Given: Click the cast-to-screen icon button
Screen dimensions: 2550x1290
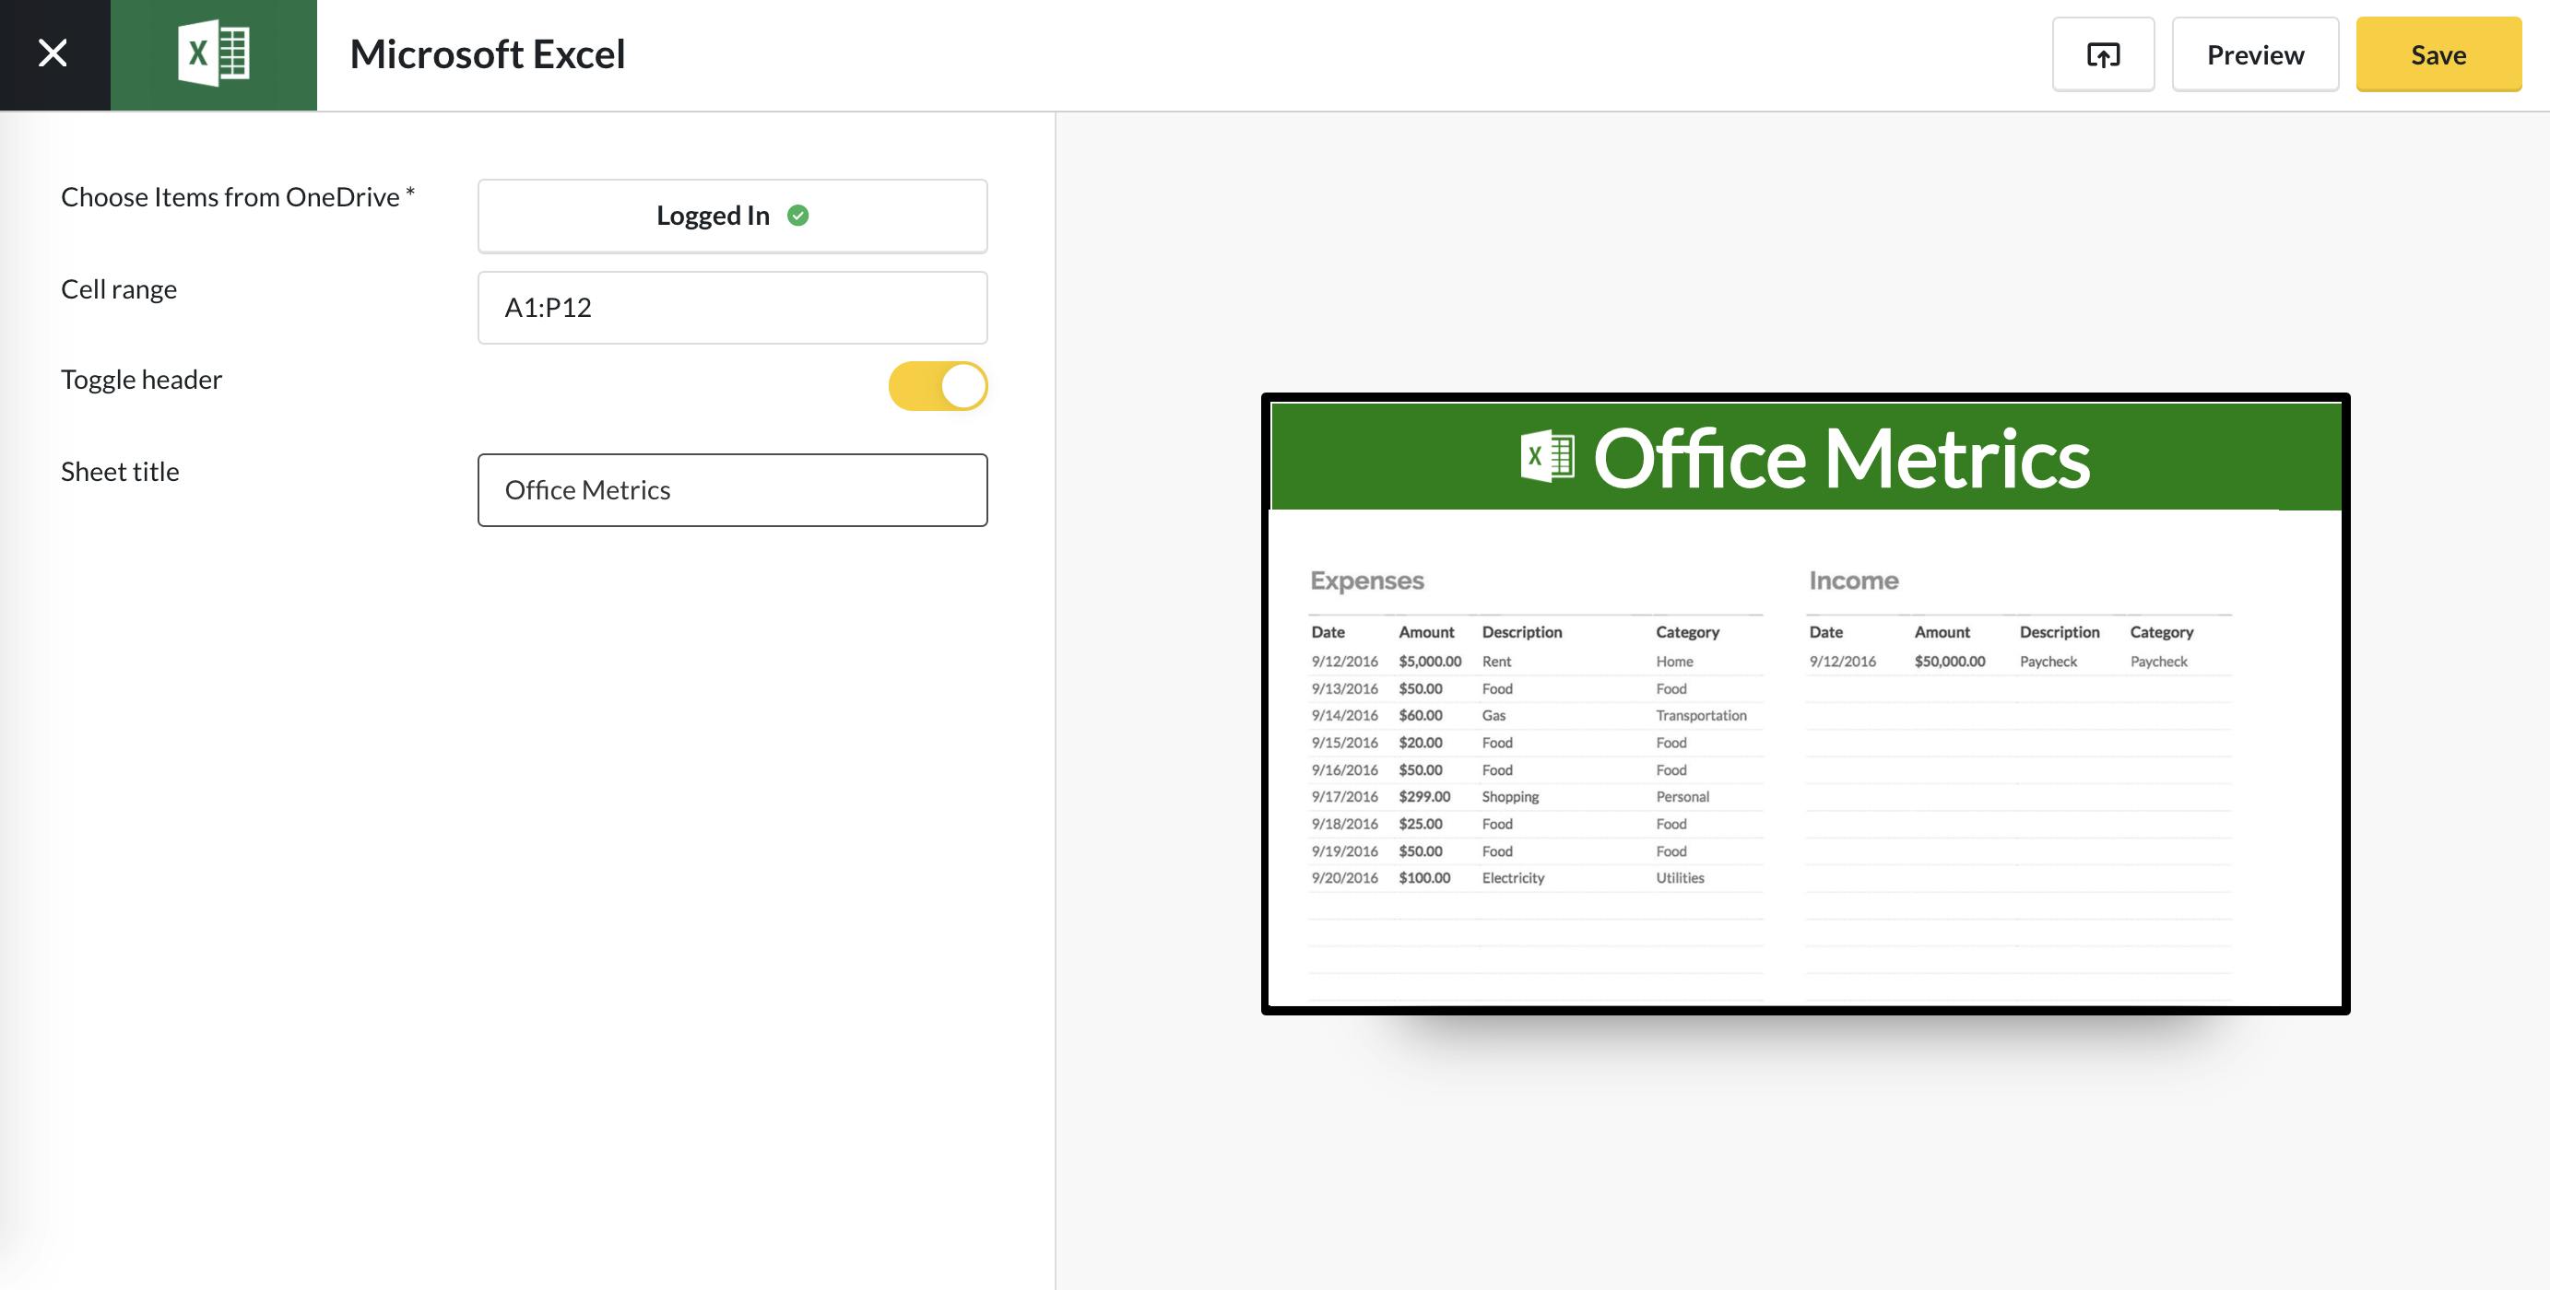Looking at the screenshot, I should 2103,54.
